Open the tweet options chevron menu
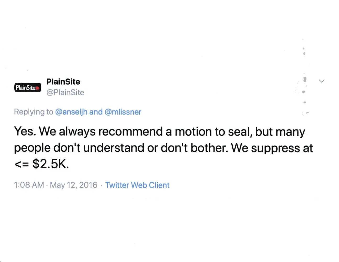 pos(321,81)
